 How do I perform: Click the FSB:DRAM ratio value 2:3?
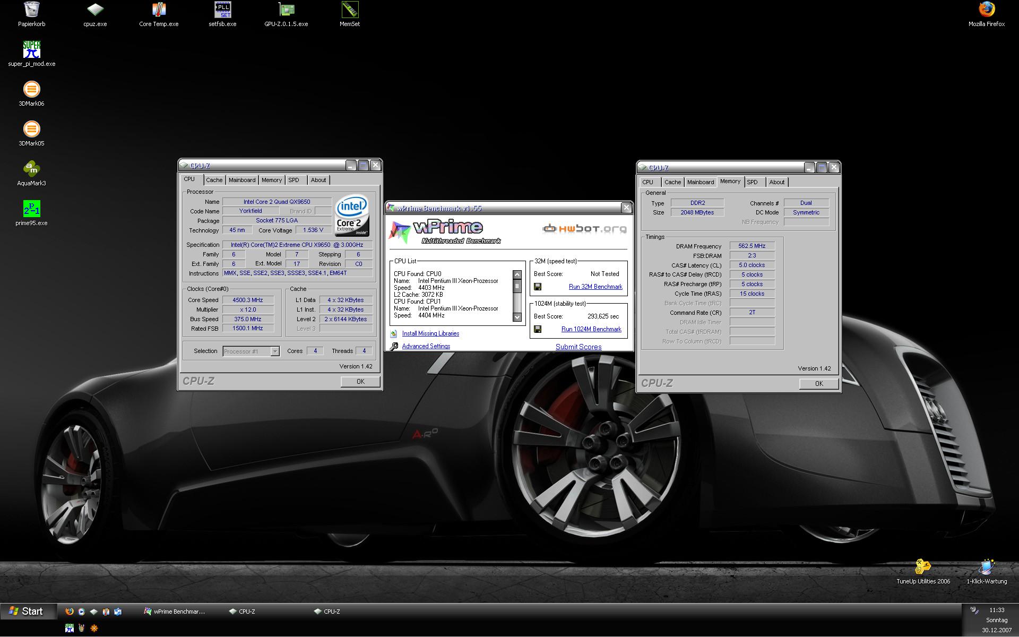point(752,256)
